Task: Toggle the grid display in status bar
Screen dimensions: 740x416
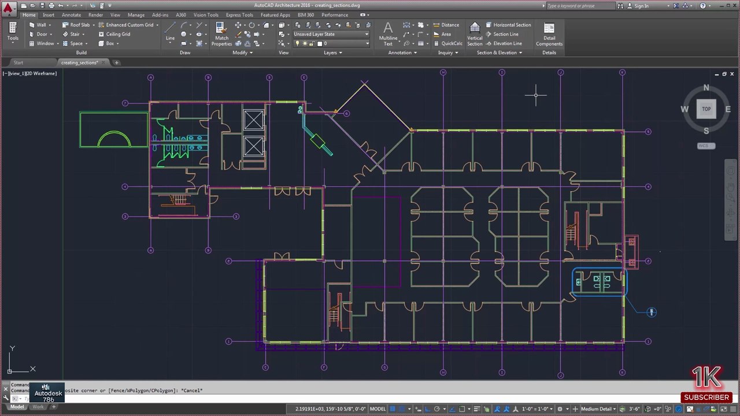Action: tap(393, 409)
